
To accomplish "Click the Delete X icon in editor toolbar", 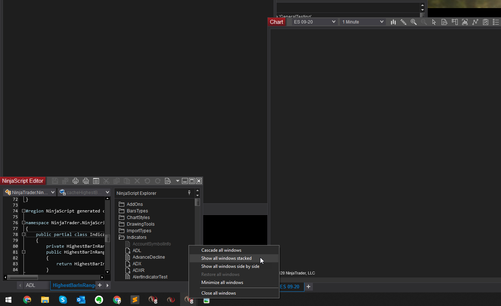I will 137,181.
